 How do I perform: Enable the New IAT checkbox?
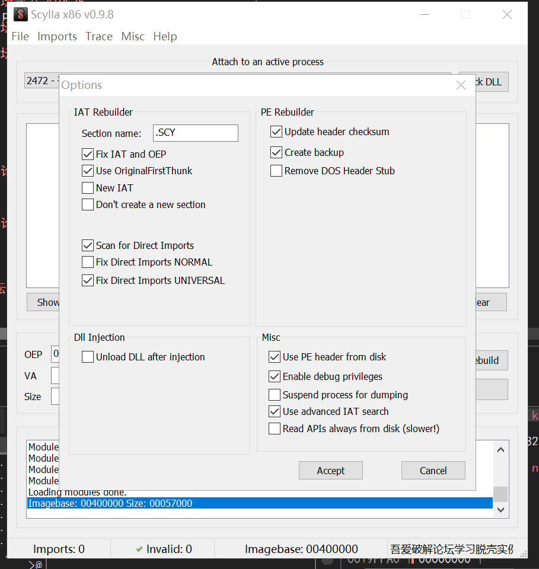(88, 188)
